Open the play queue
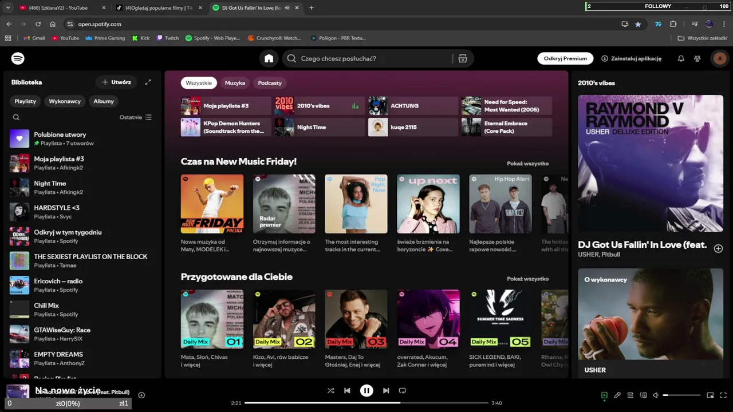 630,395
